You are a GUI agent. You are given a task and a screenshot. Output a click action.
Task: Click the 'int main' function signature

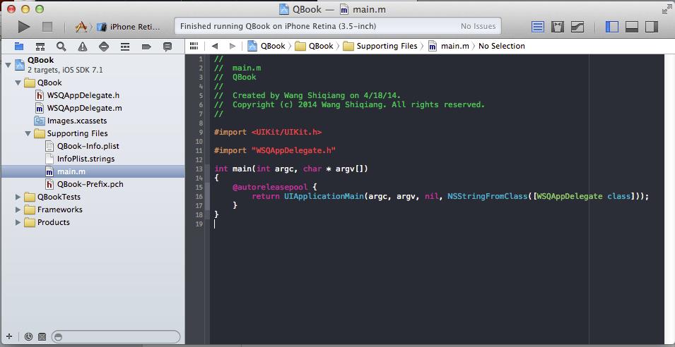tap(291, 169)
